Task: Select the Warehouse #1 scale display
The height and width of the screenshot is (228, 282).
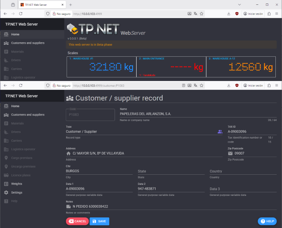Action: point(101,66)
